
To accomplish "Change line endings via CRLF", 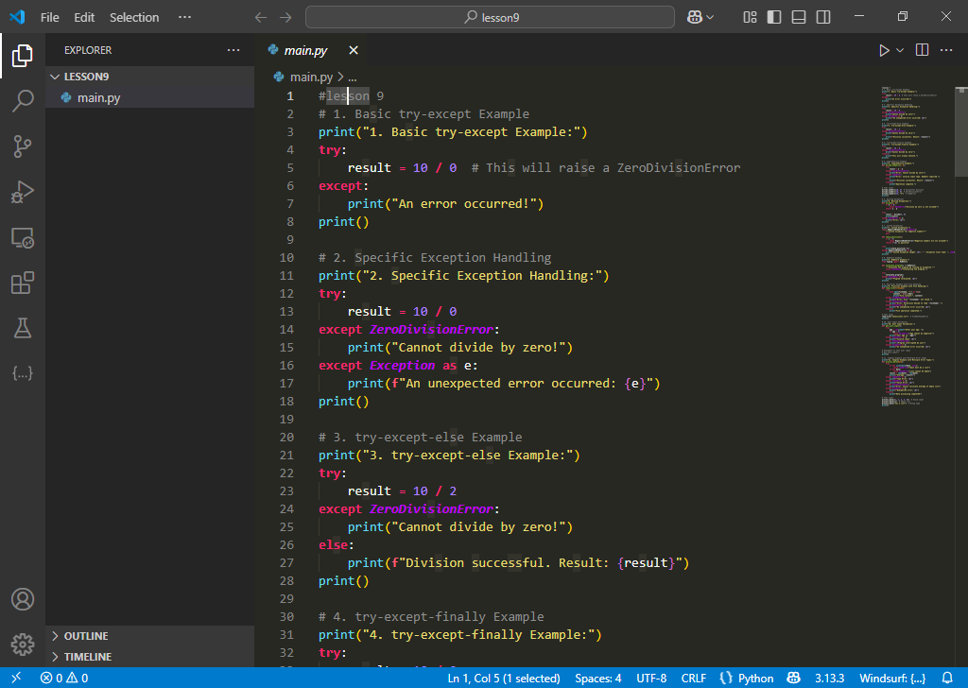I will click(x=693, y=678).
